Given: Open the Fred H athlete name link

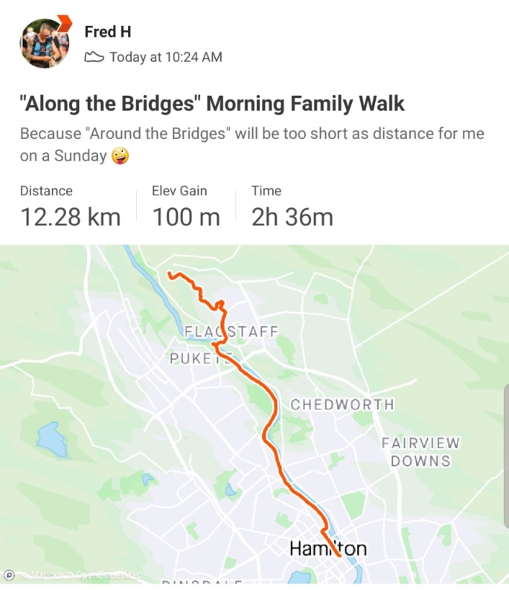Looking at the screenshot, I should pyautogui.click(x=108, y=32).
